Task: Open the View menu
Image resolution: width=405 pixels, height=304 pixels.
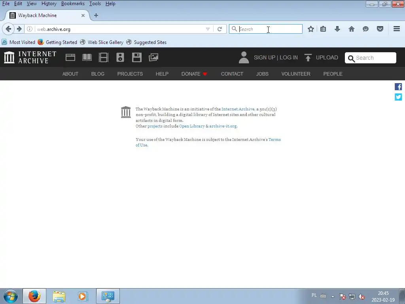Action: coord(32,4)
